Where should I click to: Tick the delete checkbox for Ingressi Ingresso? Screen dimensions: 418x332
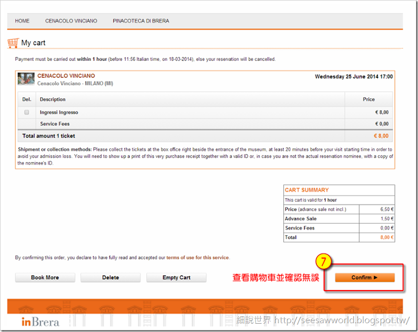tap(27, 112)
